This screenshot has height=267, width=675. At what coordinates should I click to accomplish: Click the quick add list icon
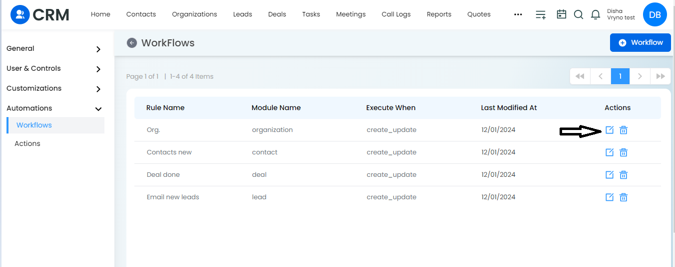tap(541, 14)
